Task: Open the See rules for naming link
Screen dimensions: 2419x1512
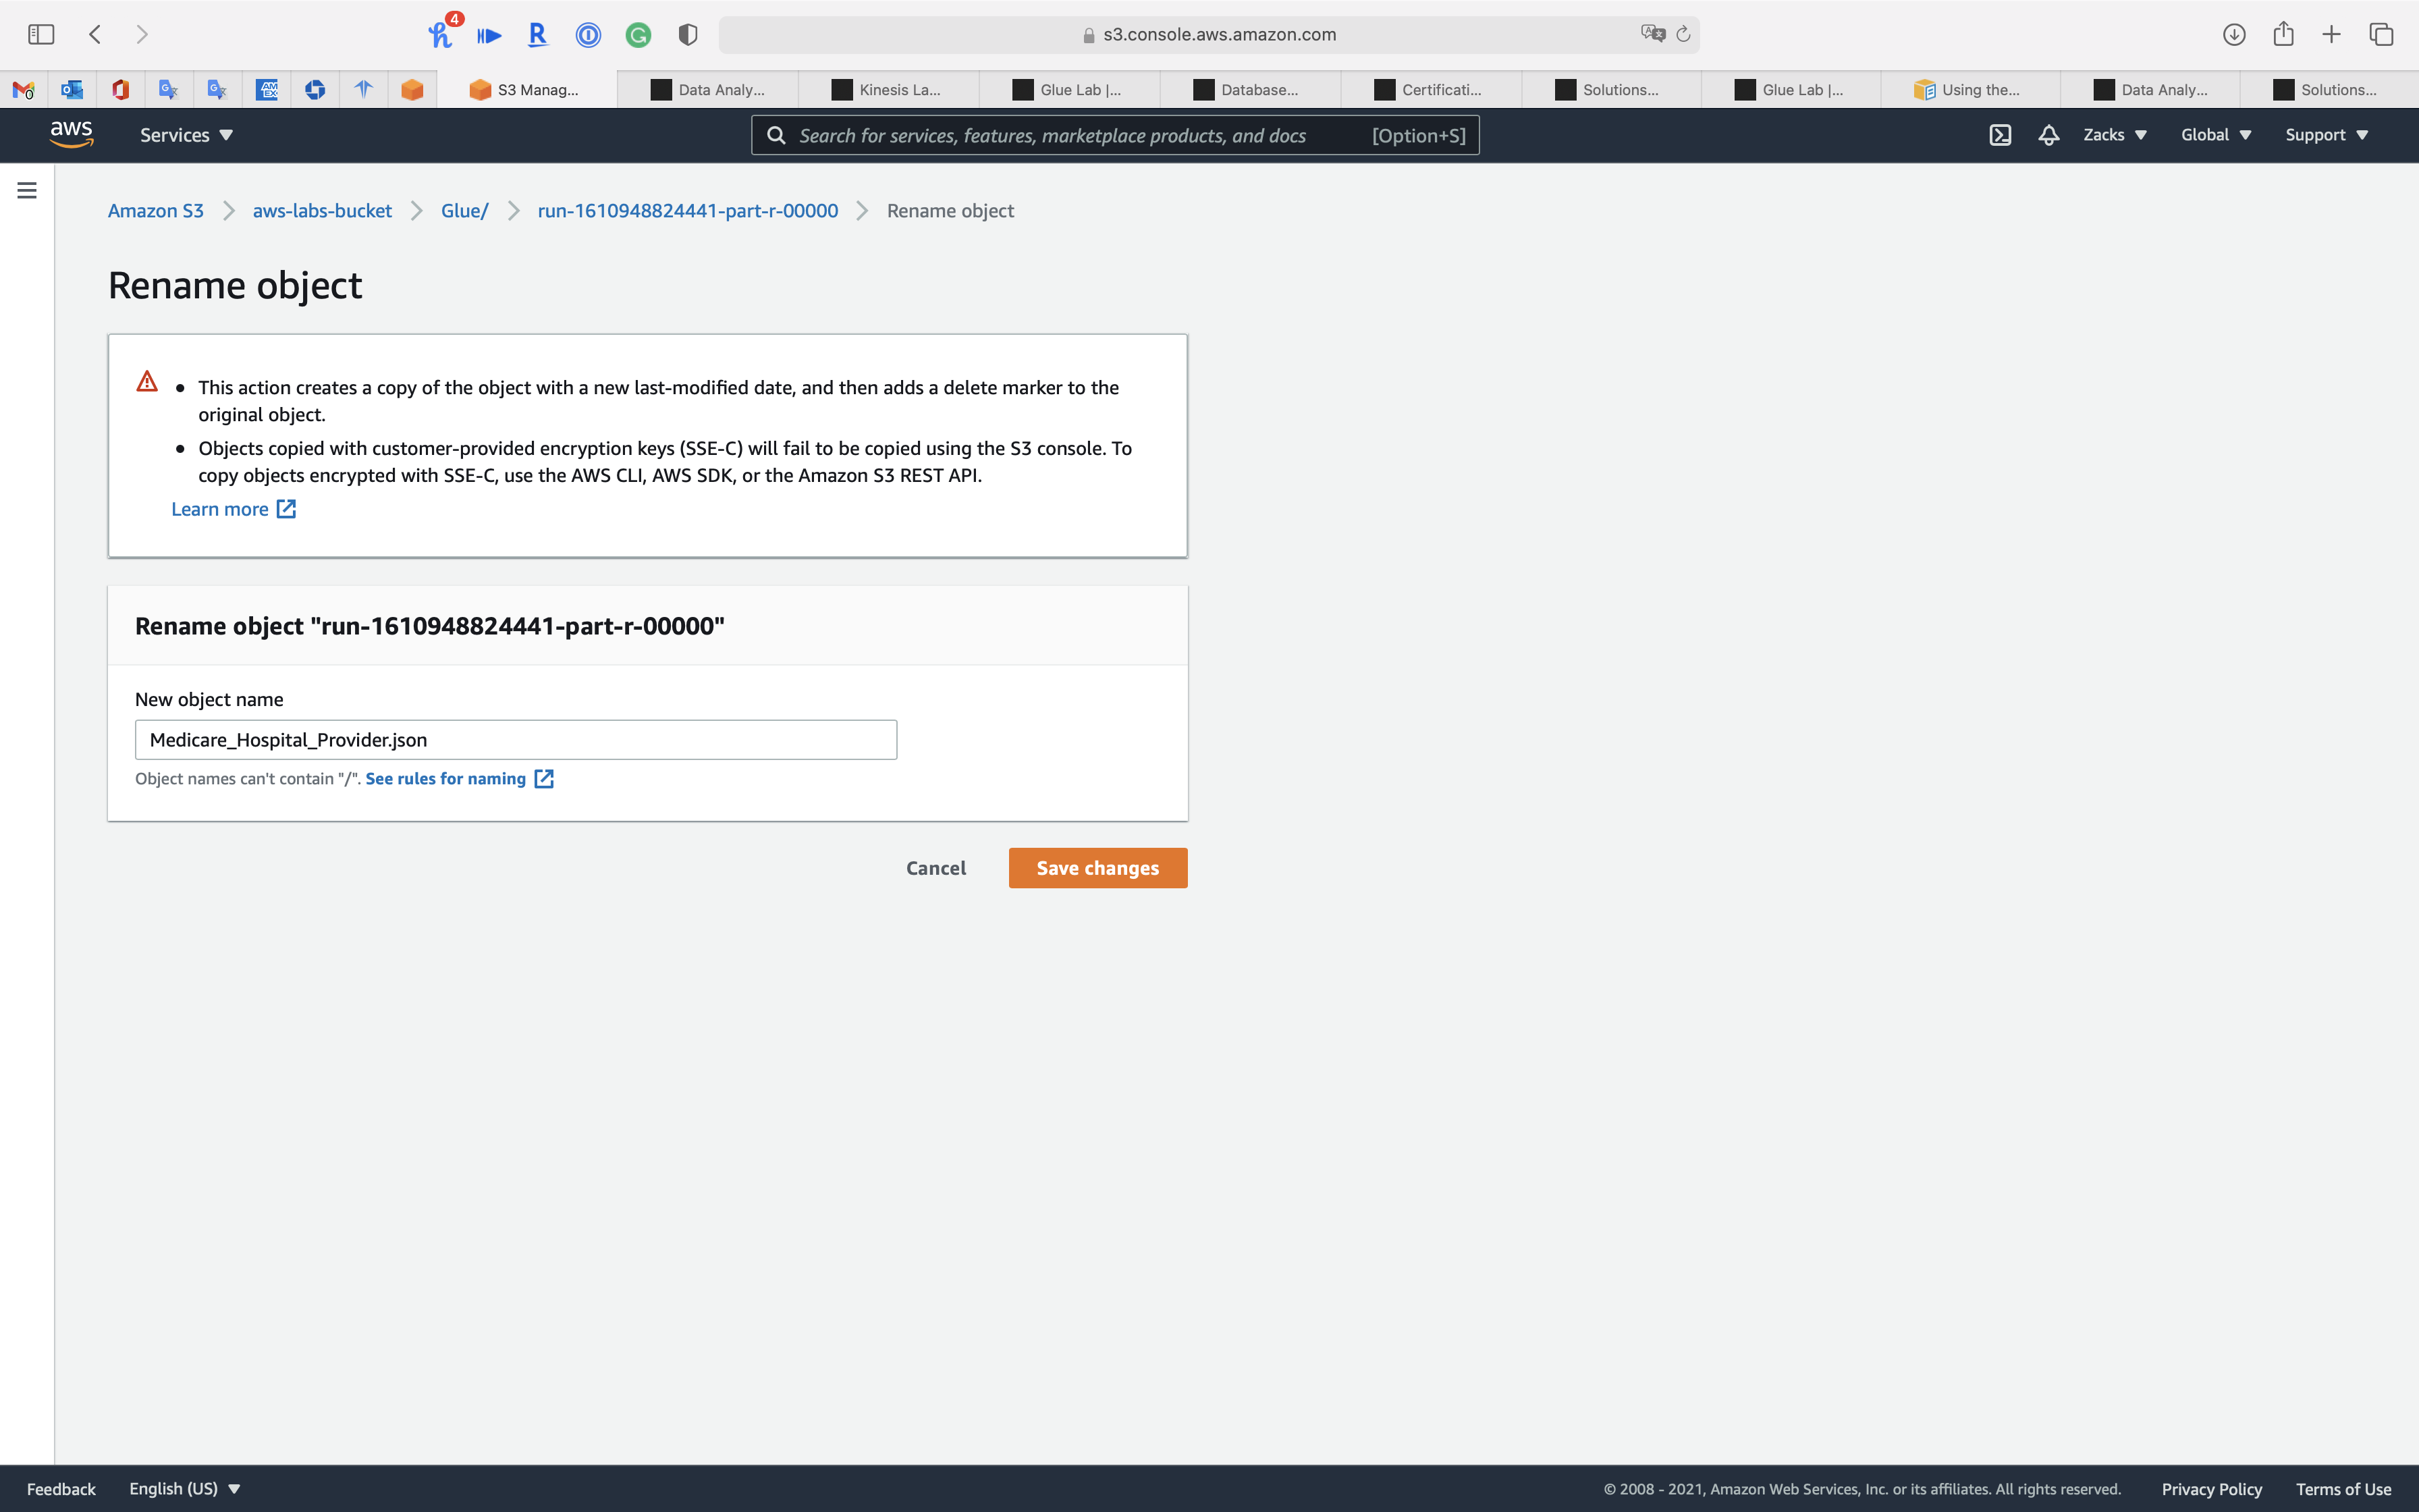Action: [446, 778]
